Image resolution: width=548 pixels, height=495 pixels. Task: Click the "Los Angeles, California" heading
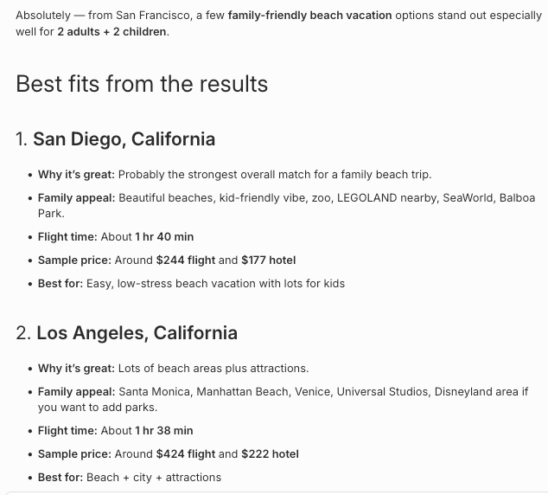coord(137,332)
